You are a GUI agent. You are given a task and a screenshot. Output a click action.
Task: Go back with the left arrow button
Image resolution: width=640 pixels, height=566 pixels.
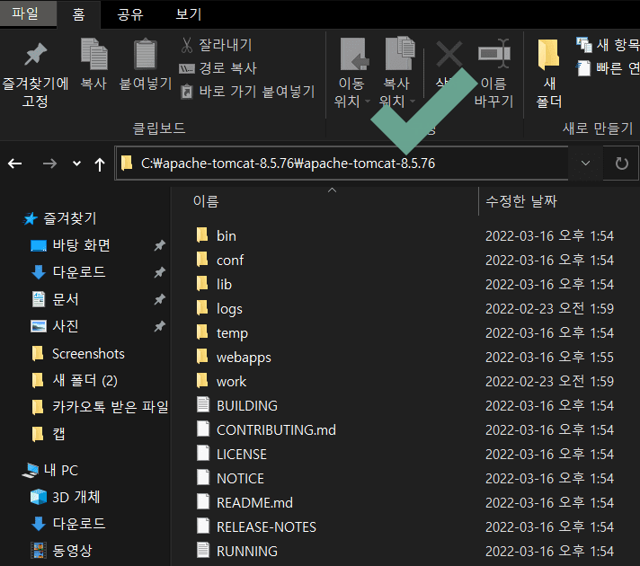pos(15,164)
